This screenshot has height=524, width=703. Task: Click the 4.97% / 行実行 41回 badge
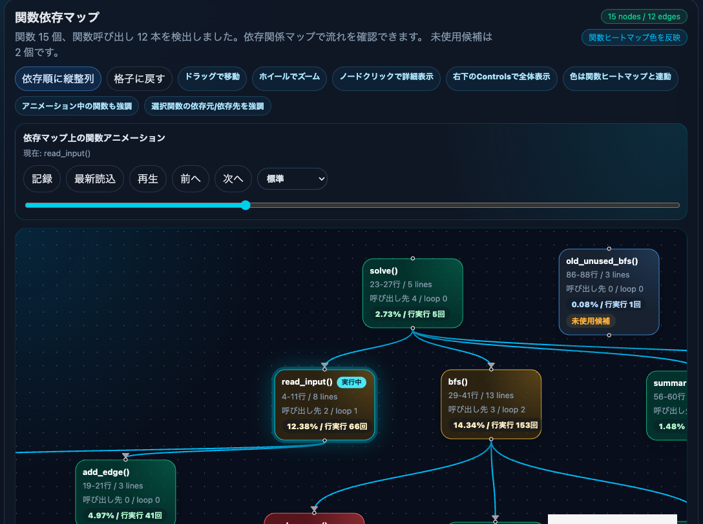[x=125, y=516]
